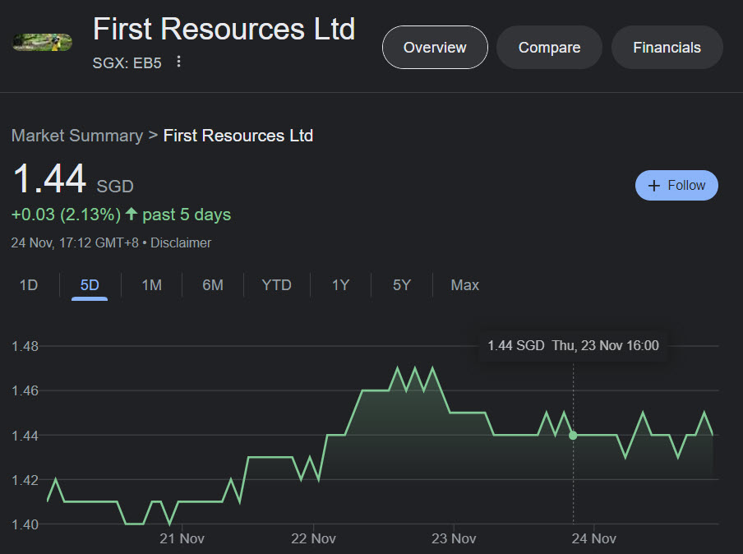This screenshot has width=743, height=554.
Task: Click the First Resources company logo thumbnail
Action: pyautogui.click(x=42, y=42)
